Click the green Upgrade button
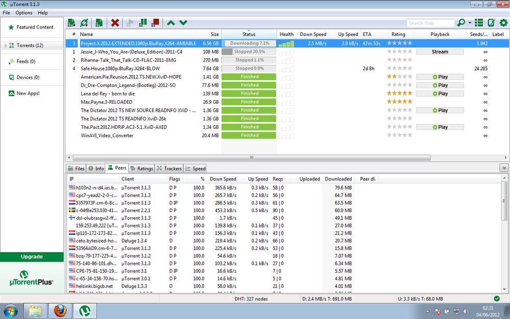 (x=32, y=257)
